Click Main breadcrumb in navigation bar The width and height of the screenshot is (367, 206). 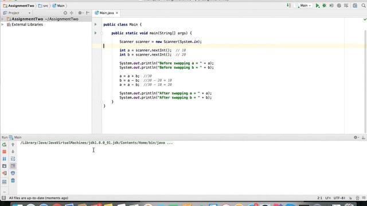click(58, 6)
